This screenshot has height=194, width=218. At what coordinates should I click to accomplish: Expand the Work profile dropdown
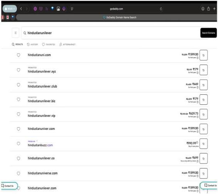coord(10,9)
